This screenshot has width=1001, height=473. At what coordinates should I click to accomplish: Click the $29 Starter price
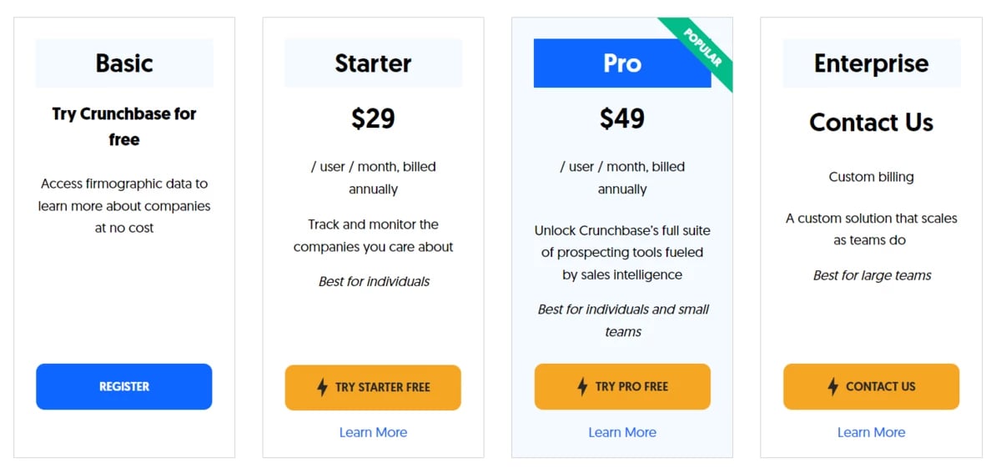[373, 118]
